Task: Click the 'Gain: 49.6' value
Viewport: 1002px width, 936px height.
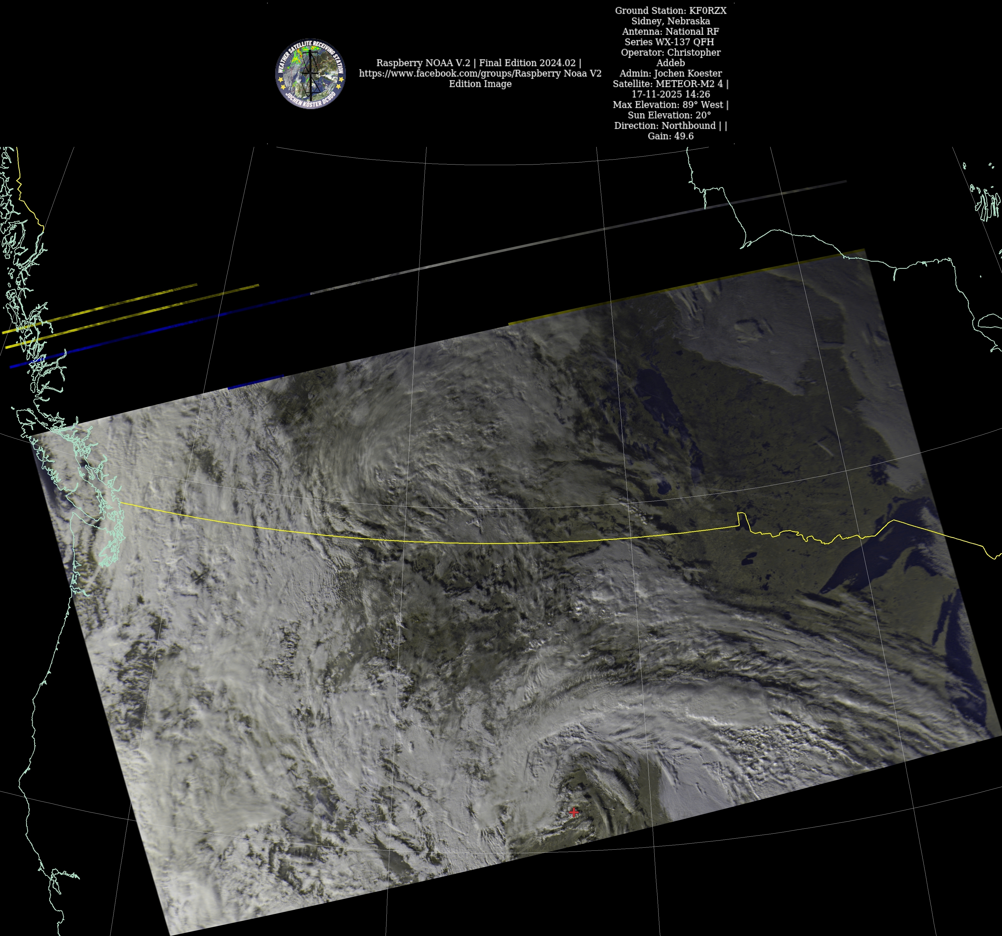Action: coord(670,136)
